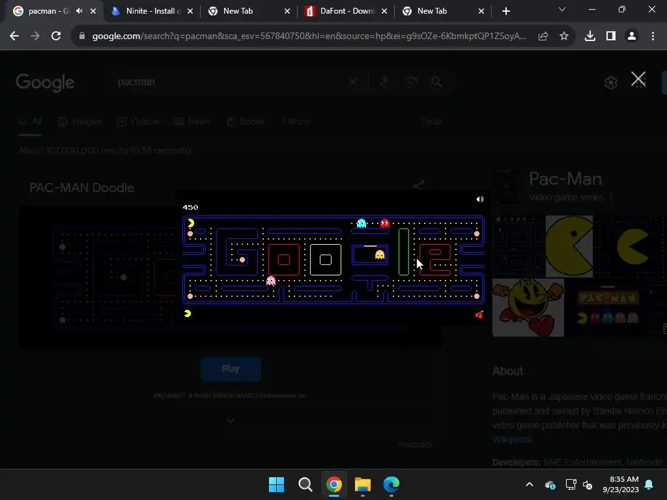Expand tab search chevron
The width and height of the screenshot is (667, 500).
point(562,9)
